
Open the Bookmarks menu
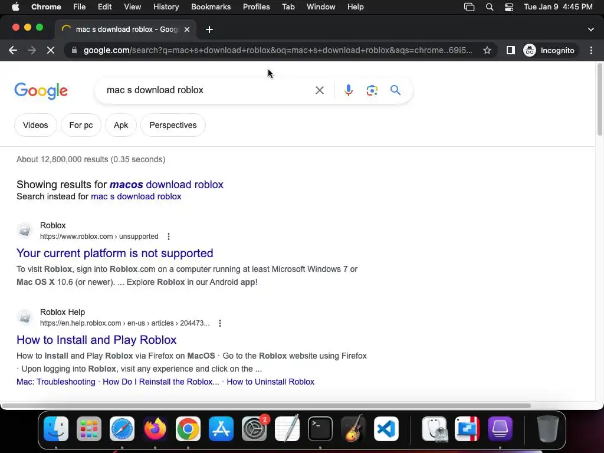click(211, 7)
